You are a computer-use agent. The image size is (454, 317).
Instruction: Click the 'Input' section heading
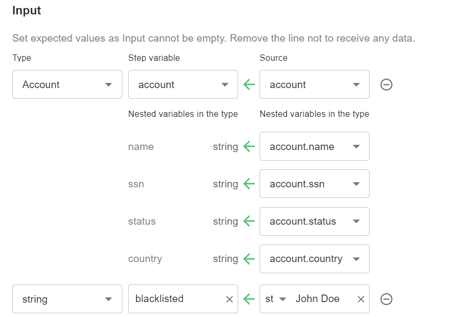tap(27, 11)
